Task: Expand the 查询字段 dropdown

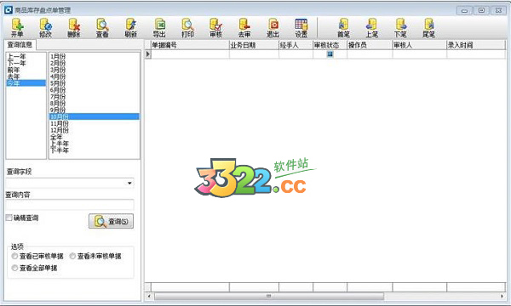Action: point(129,183)
